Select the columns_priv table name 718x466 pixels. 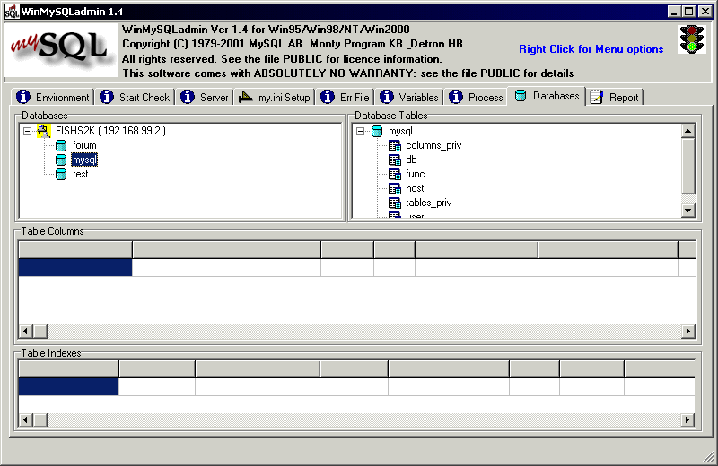point(433,146)
